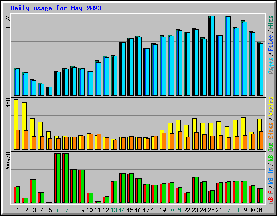Viewport: 277px width, 216px height.
Task: Click the orange sites bar for day 2
Action: (x=26, y=140)
